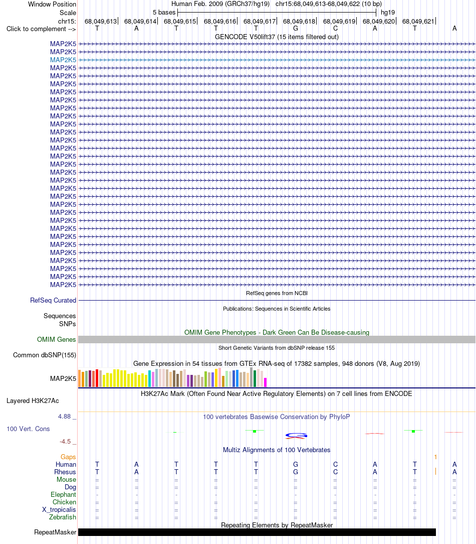The width and height of the screenshot is (476, 544).
Task: Select the Dog species label
Action: pos(70,487)
